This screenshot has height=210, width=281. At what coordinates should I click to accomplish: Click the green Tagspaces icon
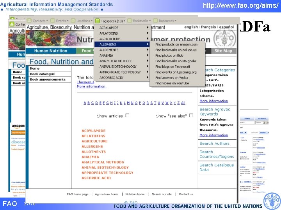pos(97,21)
